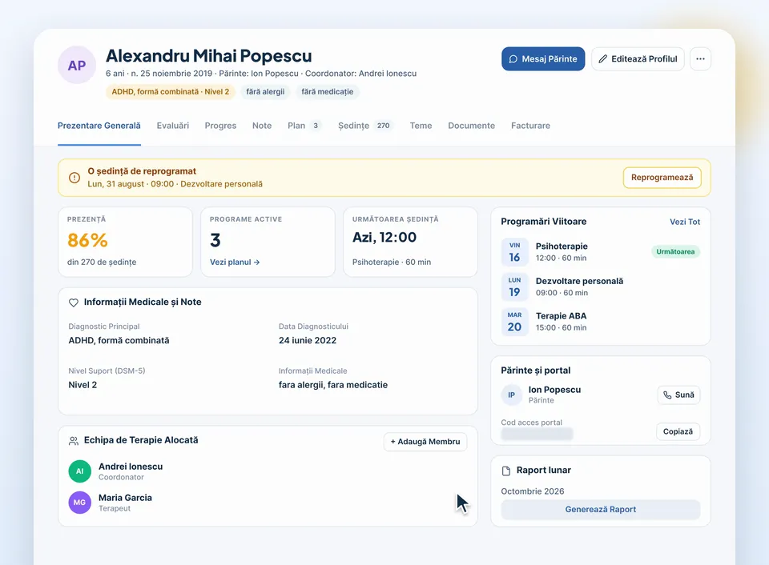The image size is (769, 565).
Task: Click the AP patient avatar
Action: coord(77,65)
